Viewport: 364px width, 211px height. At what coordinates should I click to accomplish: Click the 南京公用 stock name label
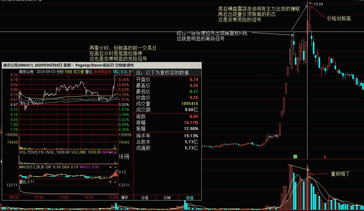coord(26,72)
